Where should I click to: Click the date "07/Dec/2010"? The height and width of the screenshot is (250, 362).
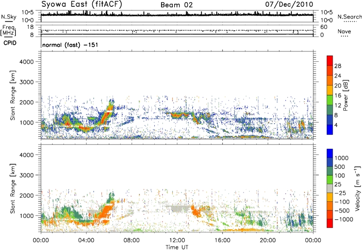click(289, 4)
